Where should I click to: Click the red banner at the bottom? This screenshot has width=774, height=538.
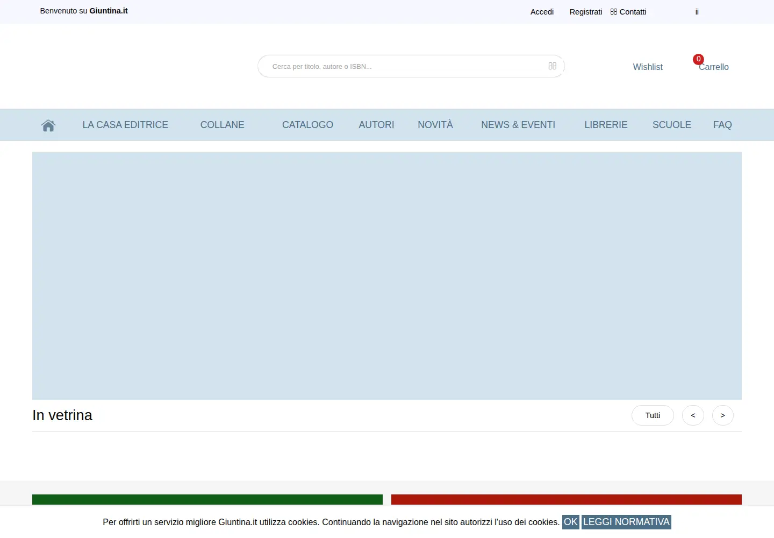point(567,500)
